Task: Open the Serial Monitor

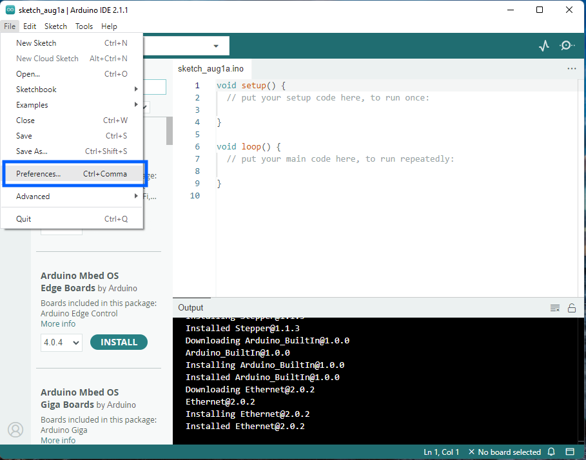Action: point(567,46)
